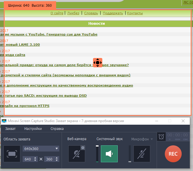Open the О сайте link
The height and width of the screenshot is (171, 193).
(x=57, y=13)
